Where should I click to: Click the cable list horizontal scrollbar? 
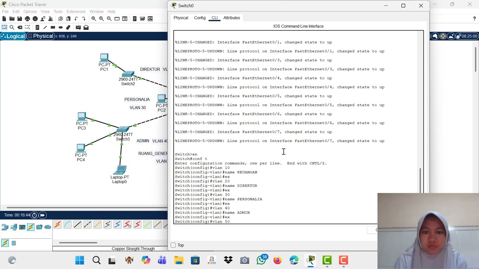[x=78, y=242]
